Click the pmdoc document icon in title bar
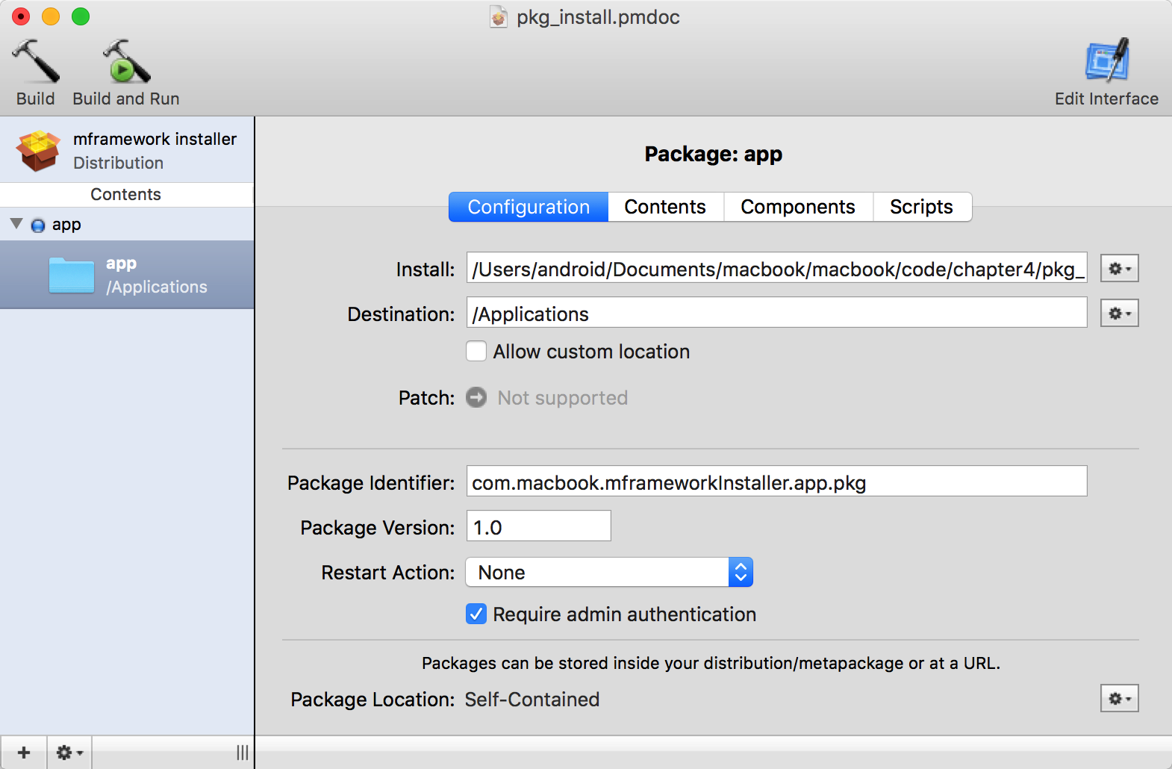Screen dimensions: 1172x769 click(498, 17)
